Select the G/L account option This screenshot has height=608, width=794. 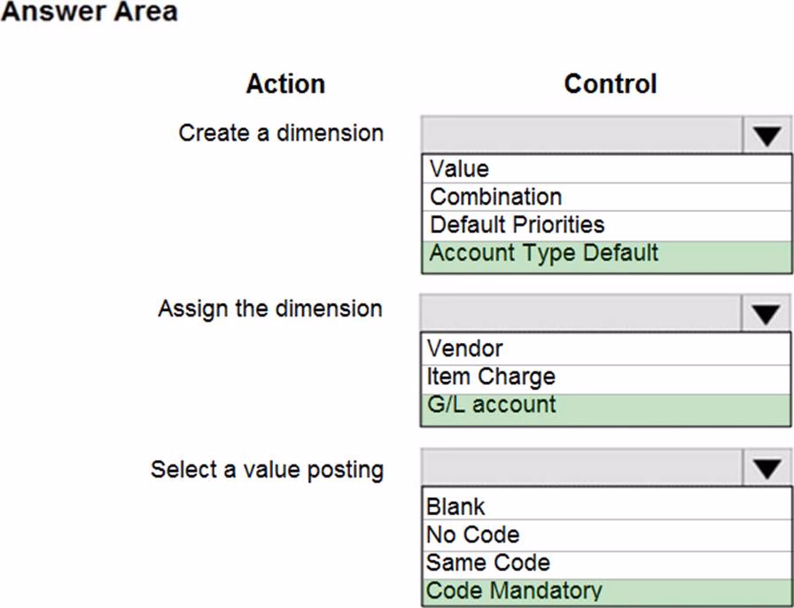pyautogui.click(x=491, y=404)
